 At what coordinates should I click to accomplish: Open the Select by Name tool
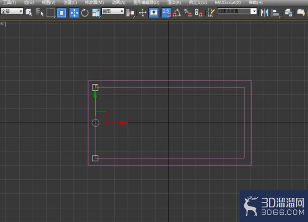pyautogui.click(x=40, y=13)
